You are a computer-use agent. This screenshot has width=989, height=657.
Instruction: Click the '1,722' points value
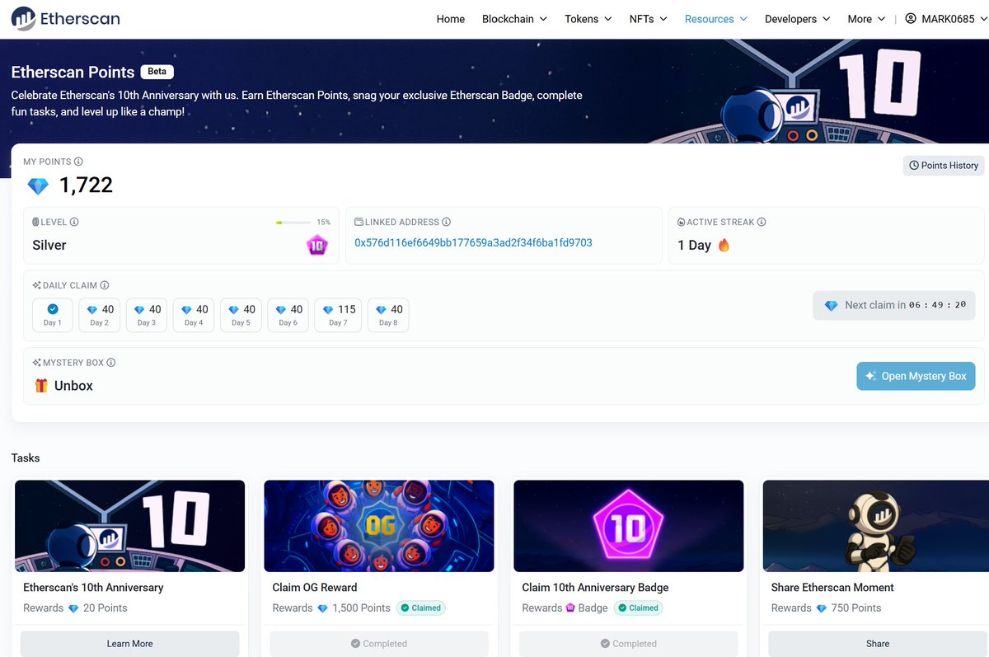coord(86,185)
